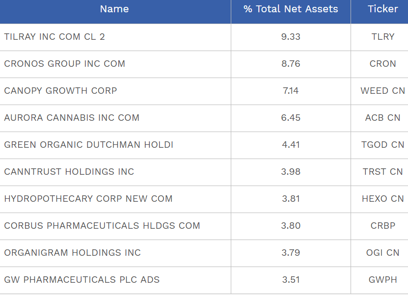Select CANOPY GROWTH CORP row name

click(60, 91)
